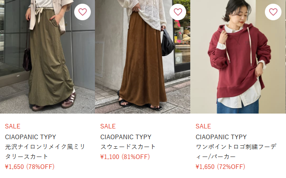Favorite the brown suede skirt

pyautogui.click(x=178, y=12)
